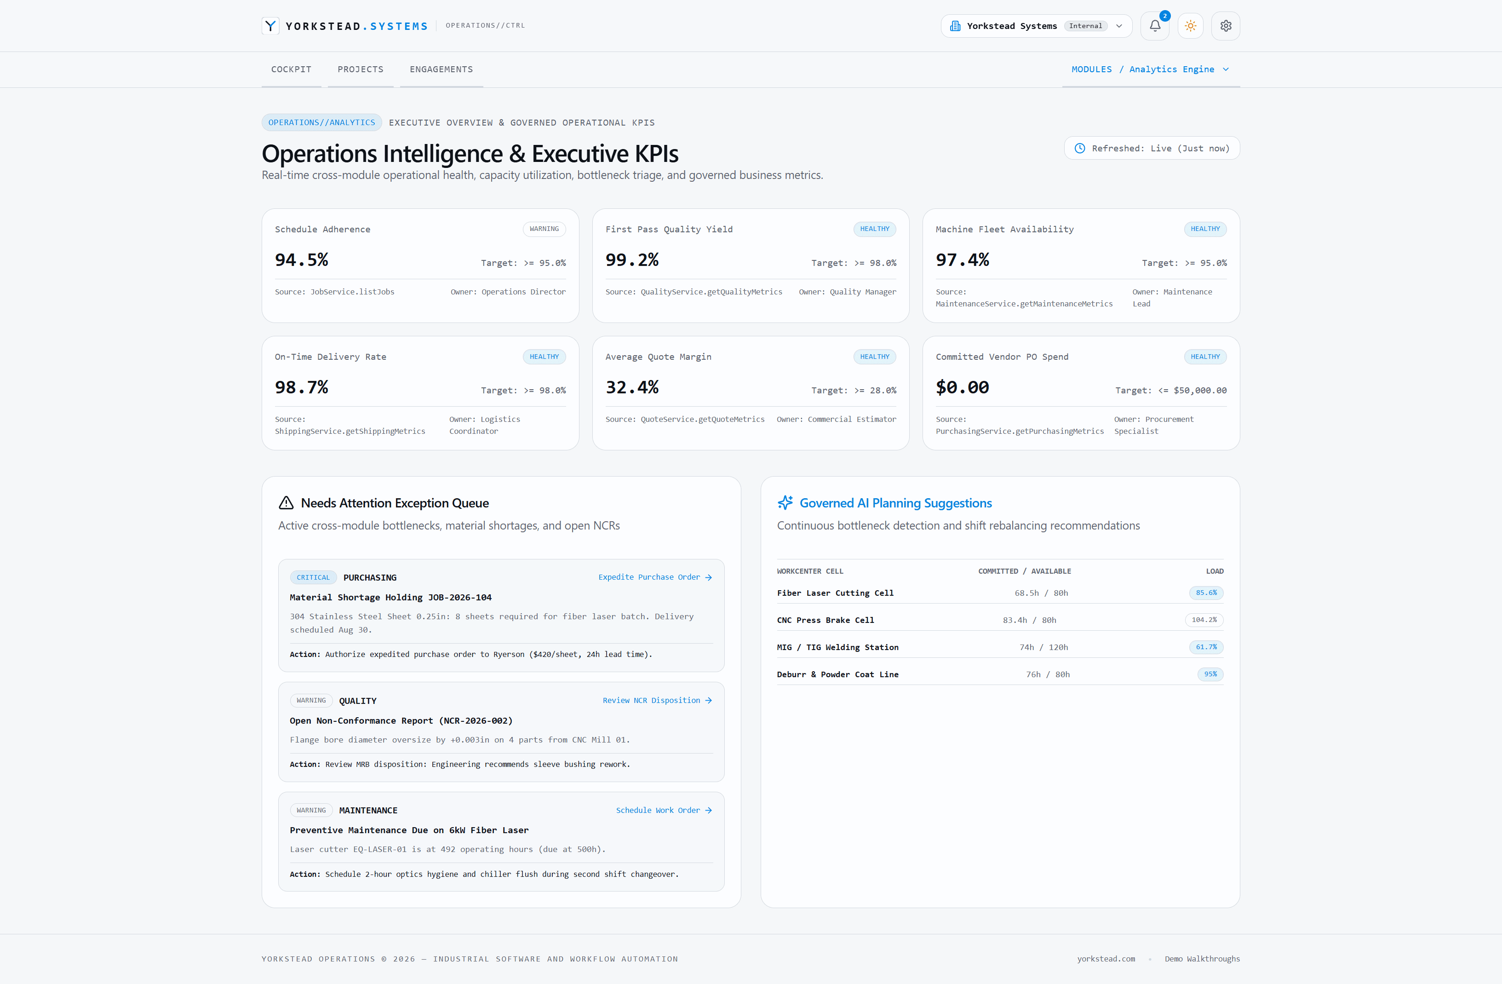Screen dimensions: 1502x984
Task: Click the CRITICAL badge on the Purchasing exception
Action: pyautogui.click(x=313, y=577)
